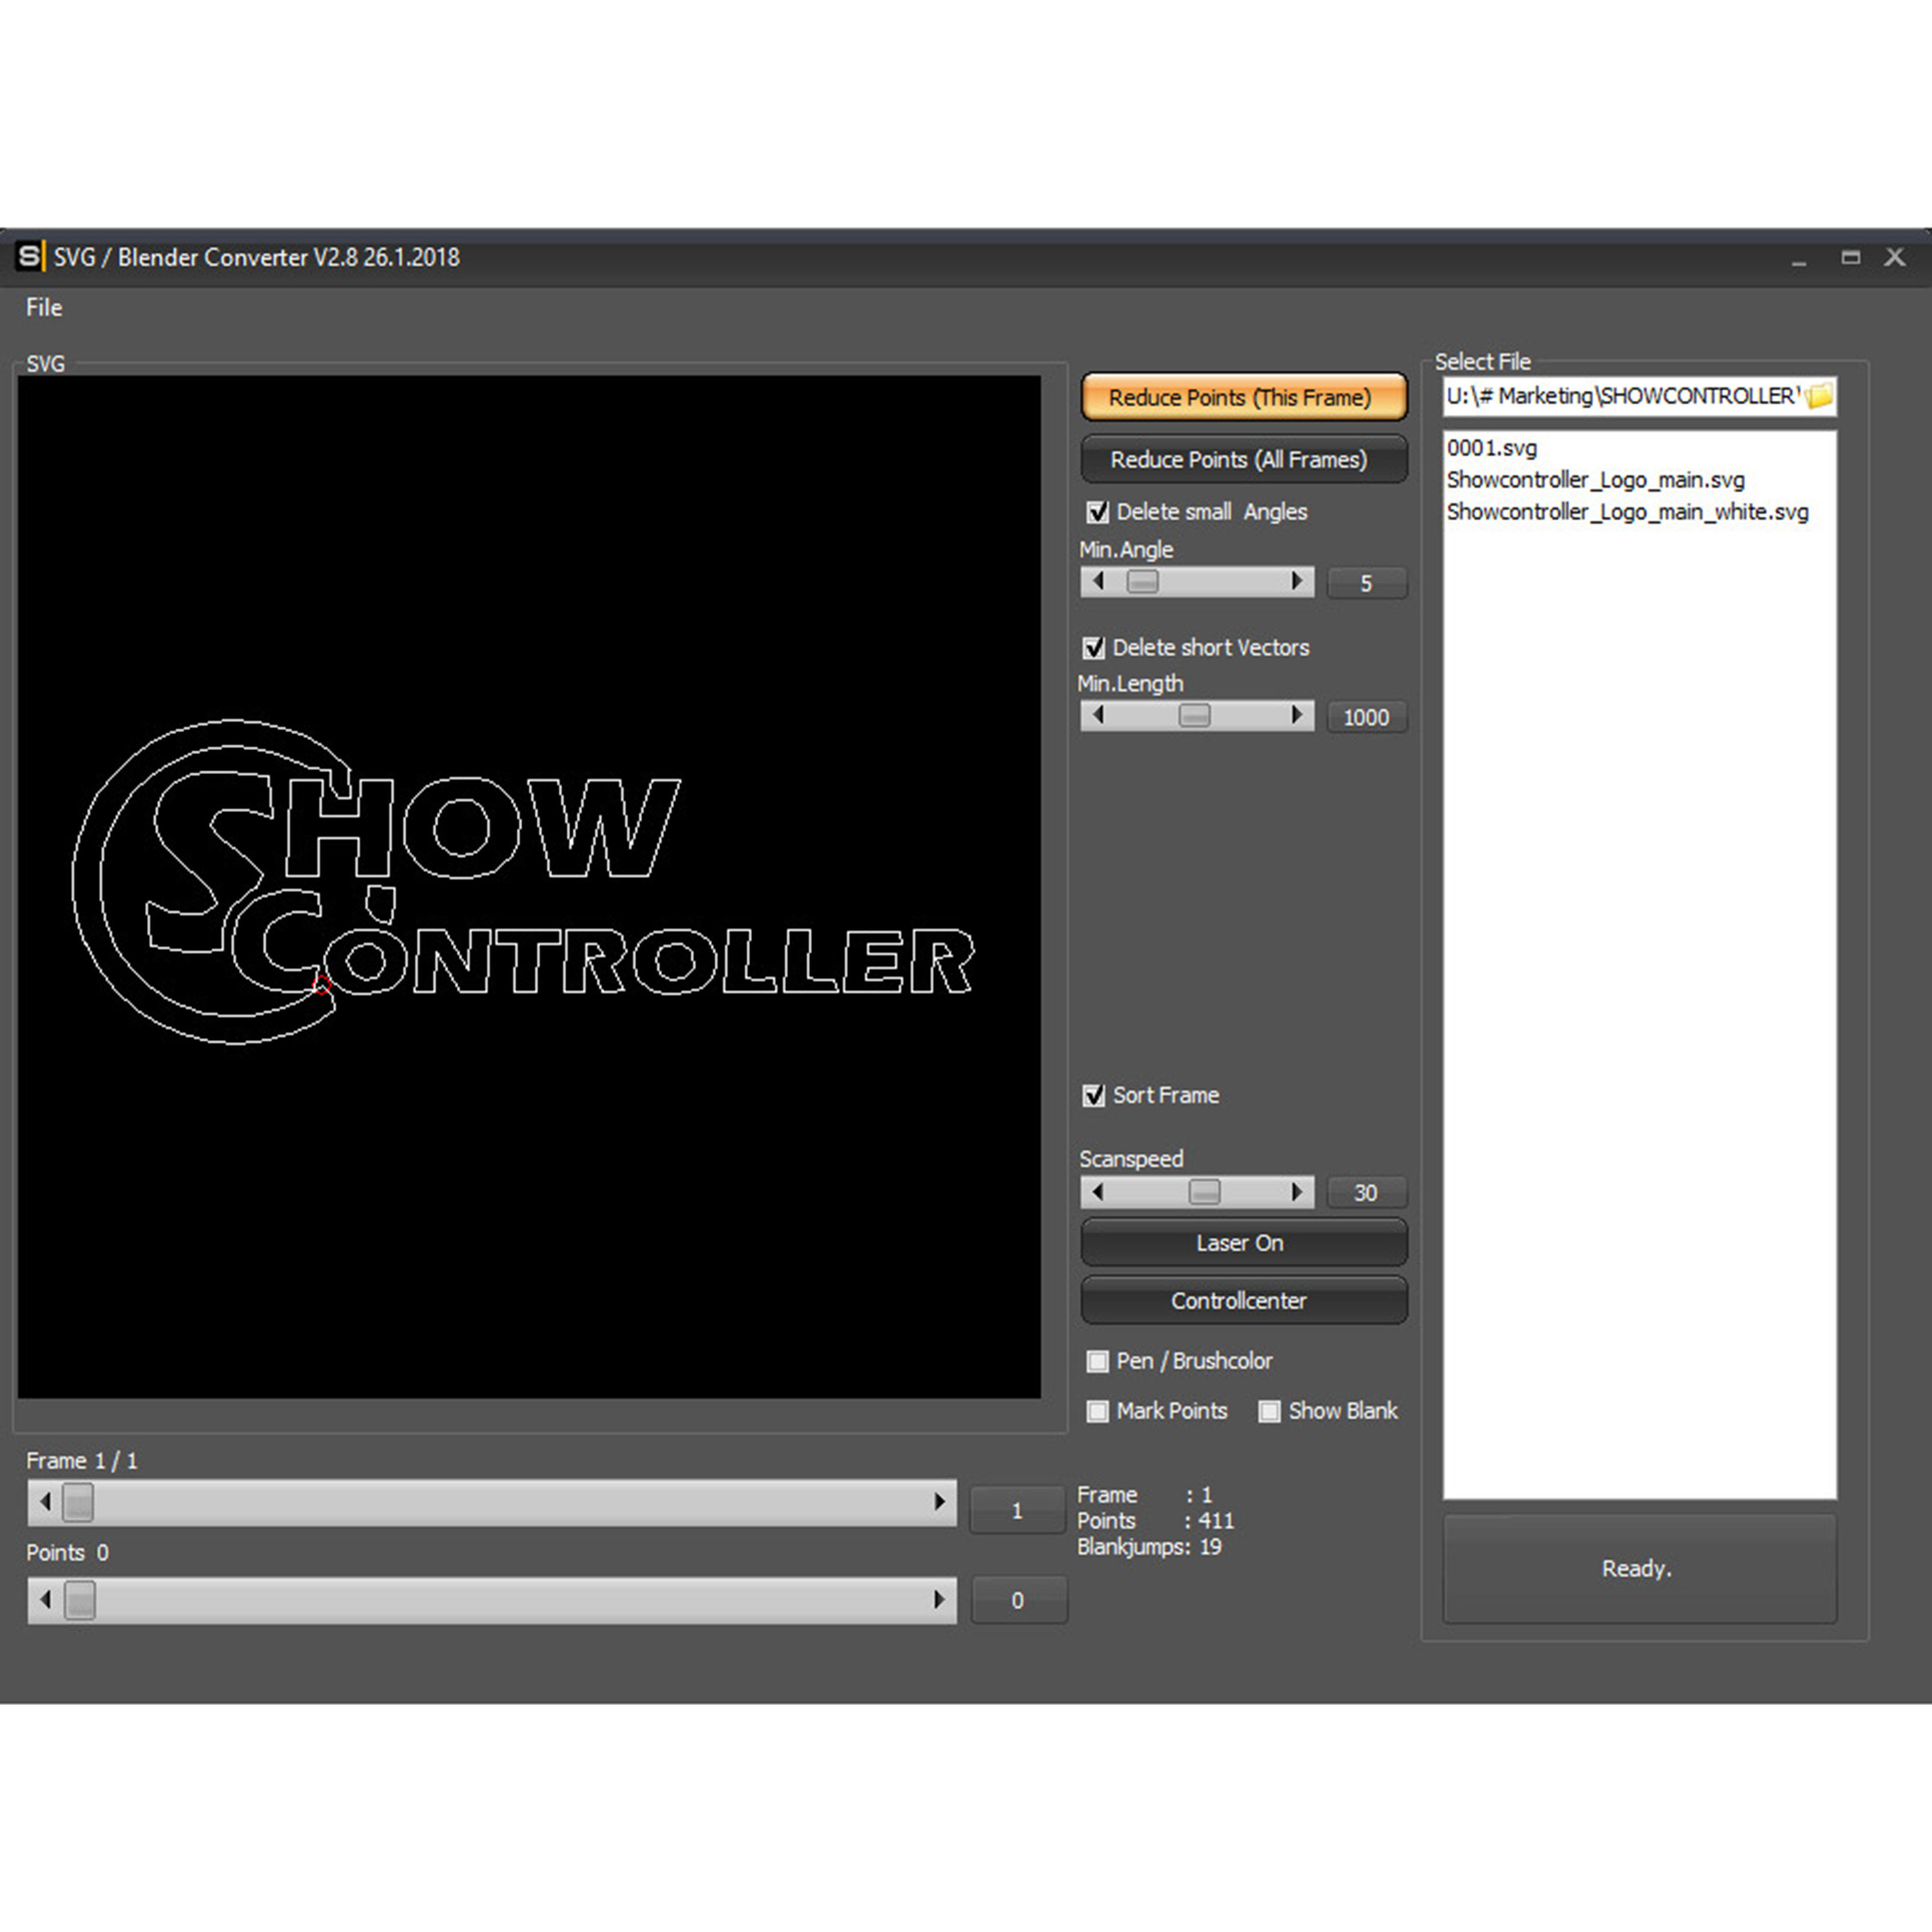Click right arrow of Scanspeed slider

click(x=1297, y=1192)
